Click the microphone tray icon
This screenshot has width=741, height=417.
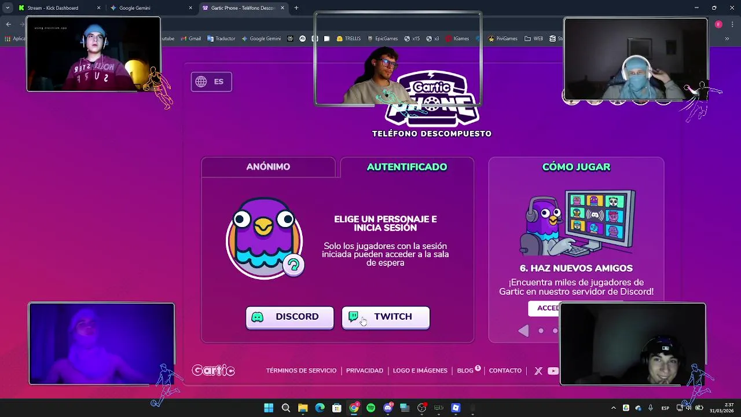tap(651, 408)
